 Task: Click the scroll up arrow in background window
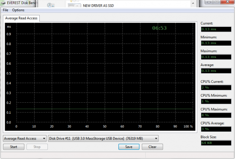(193, 3)
